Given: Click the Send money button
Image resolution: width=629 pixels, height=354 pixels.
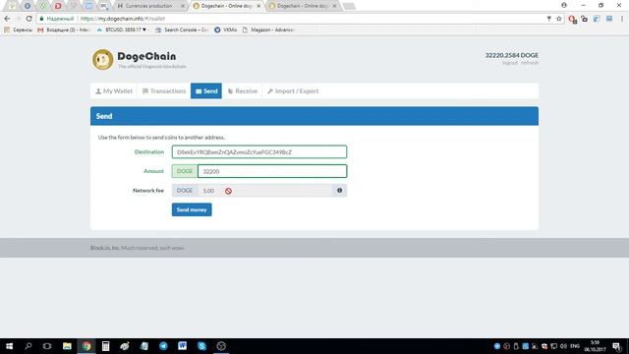Looking at the screenshot, I should click(x=192, y=209).
